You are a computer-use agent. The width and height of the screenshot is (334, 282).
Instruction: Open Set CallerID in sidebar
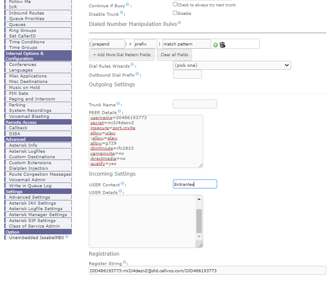point(23,36)
